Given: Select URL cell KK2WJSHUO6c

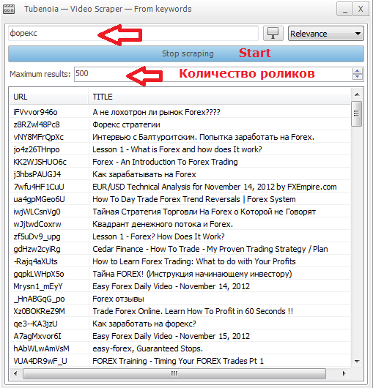Looking at the screenshot, I should 40,162.
